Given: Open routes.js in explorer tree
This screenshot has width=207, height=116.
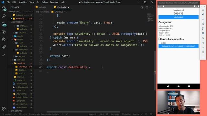Looking at the screenshot, I should click(x=21, y=80).
